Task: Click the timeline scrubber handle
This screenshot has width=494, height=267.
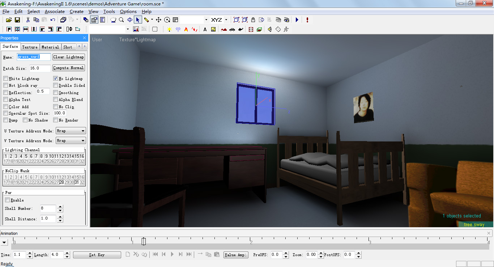Action: (x=144, y=241)
